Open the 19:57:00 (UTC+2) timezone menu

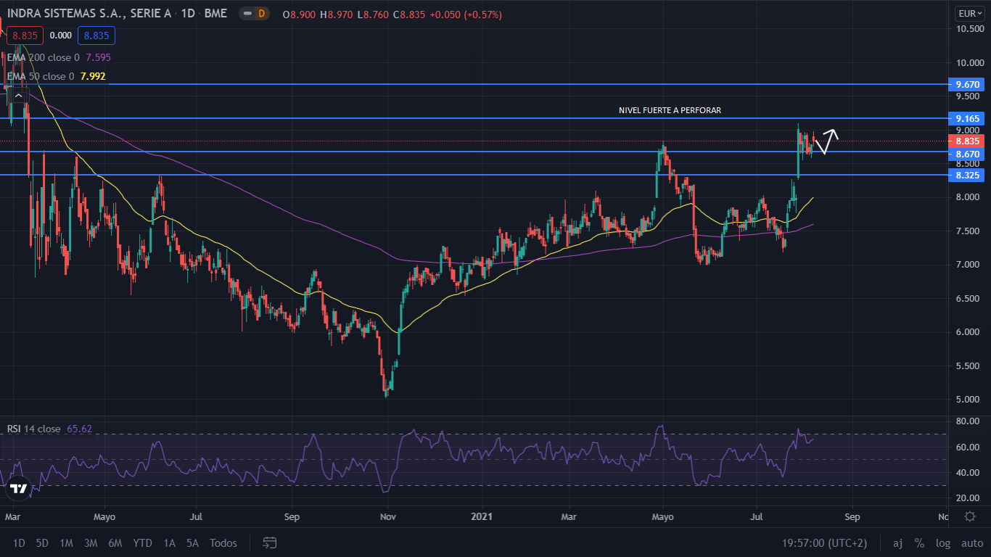click(824, 542)
